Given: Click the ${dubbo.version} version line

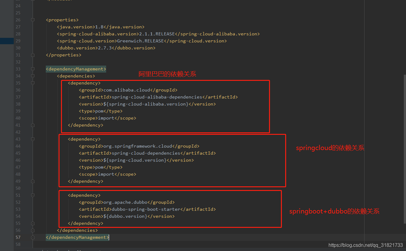Looking at the screenshot, I should pyautogui.click(x=127, y=216).
